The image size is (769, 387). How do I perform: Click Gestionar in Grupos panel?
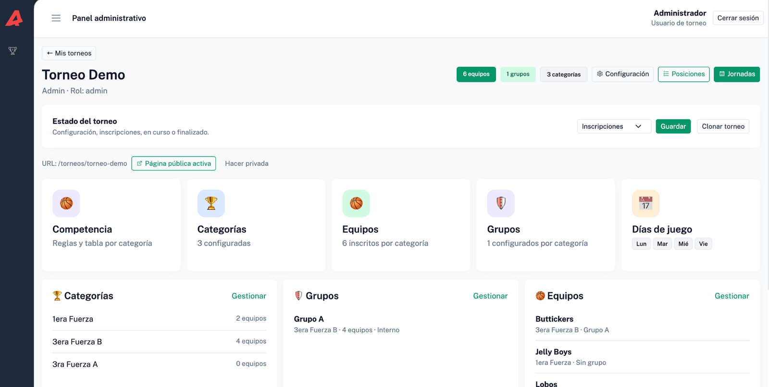pos(490,296)
